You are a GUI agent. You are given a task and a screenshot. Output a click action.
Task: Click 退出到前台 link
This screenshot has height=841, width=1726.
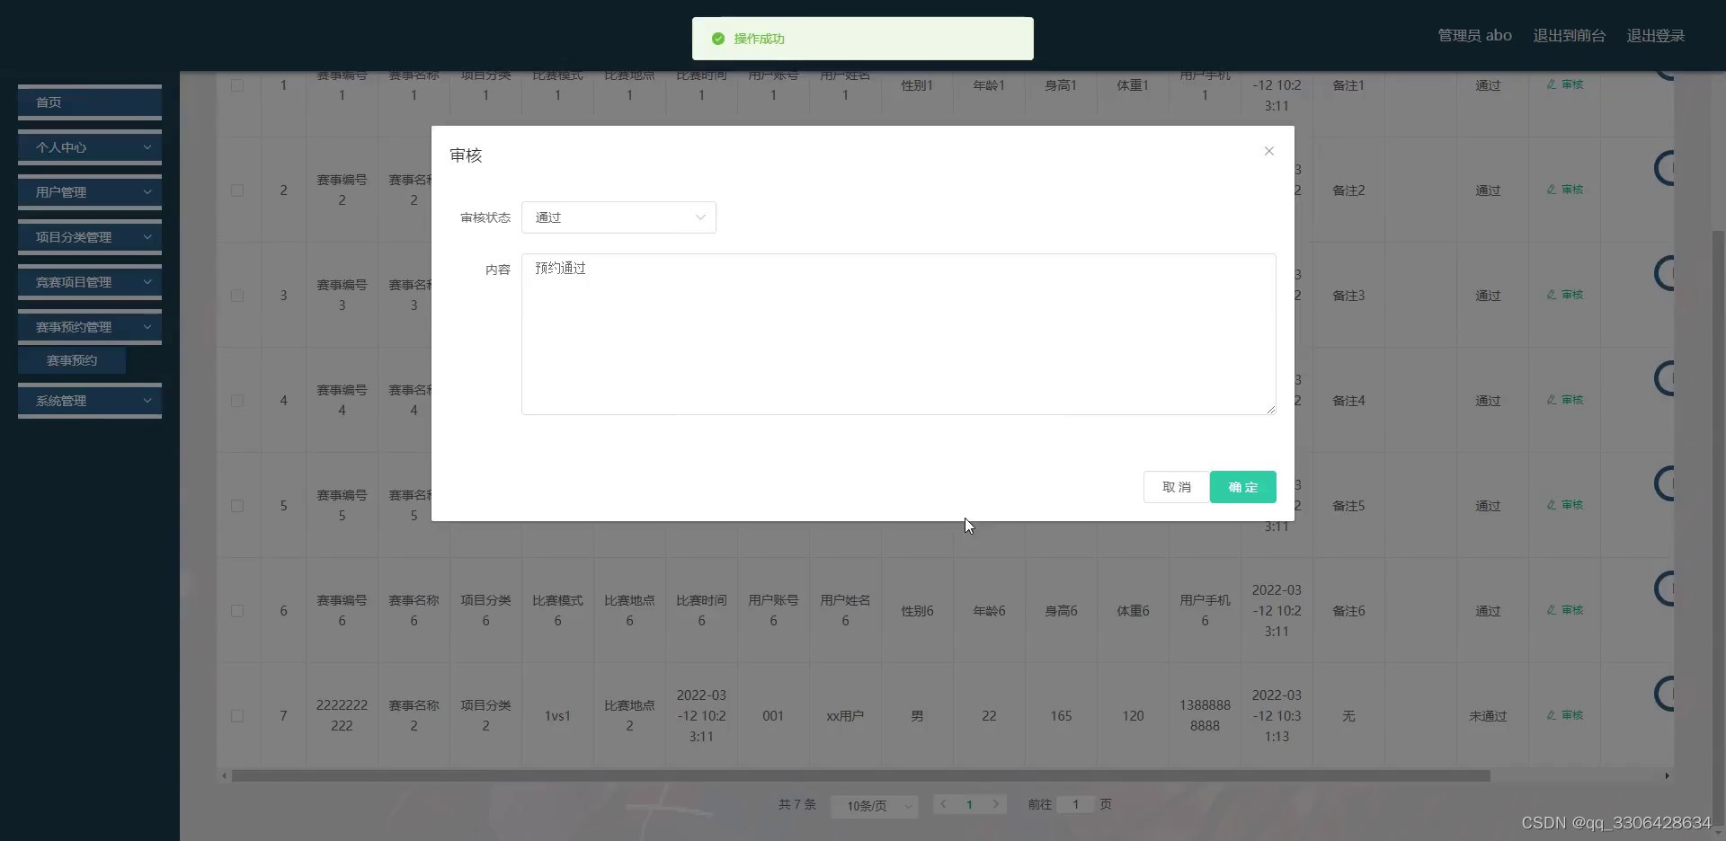tap(1569, 36)
